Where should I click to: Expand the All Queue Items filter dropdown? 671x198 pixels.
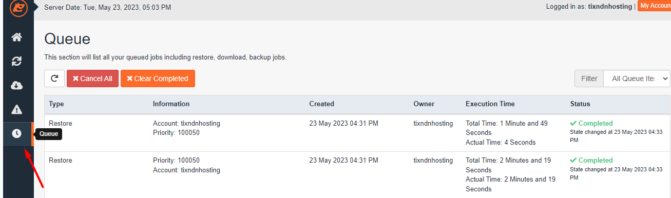point(637,78)
